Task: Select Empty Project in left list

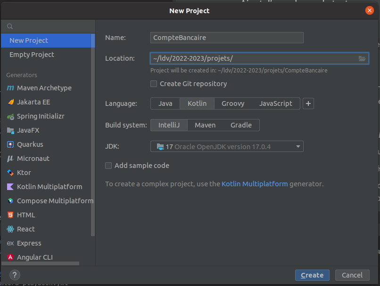Action: (x=46, y=55)
